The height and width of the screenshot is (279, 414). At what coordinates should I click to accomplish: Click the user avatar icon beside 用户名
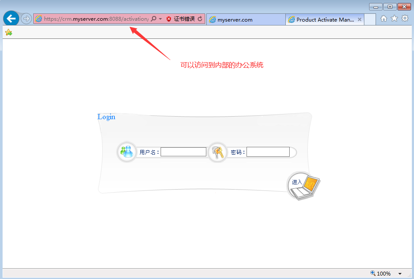(x=127, y=152)
